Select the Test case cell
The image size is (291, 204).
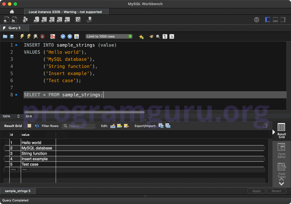[x=38, y=164]
